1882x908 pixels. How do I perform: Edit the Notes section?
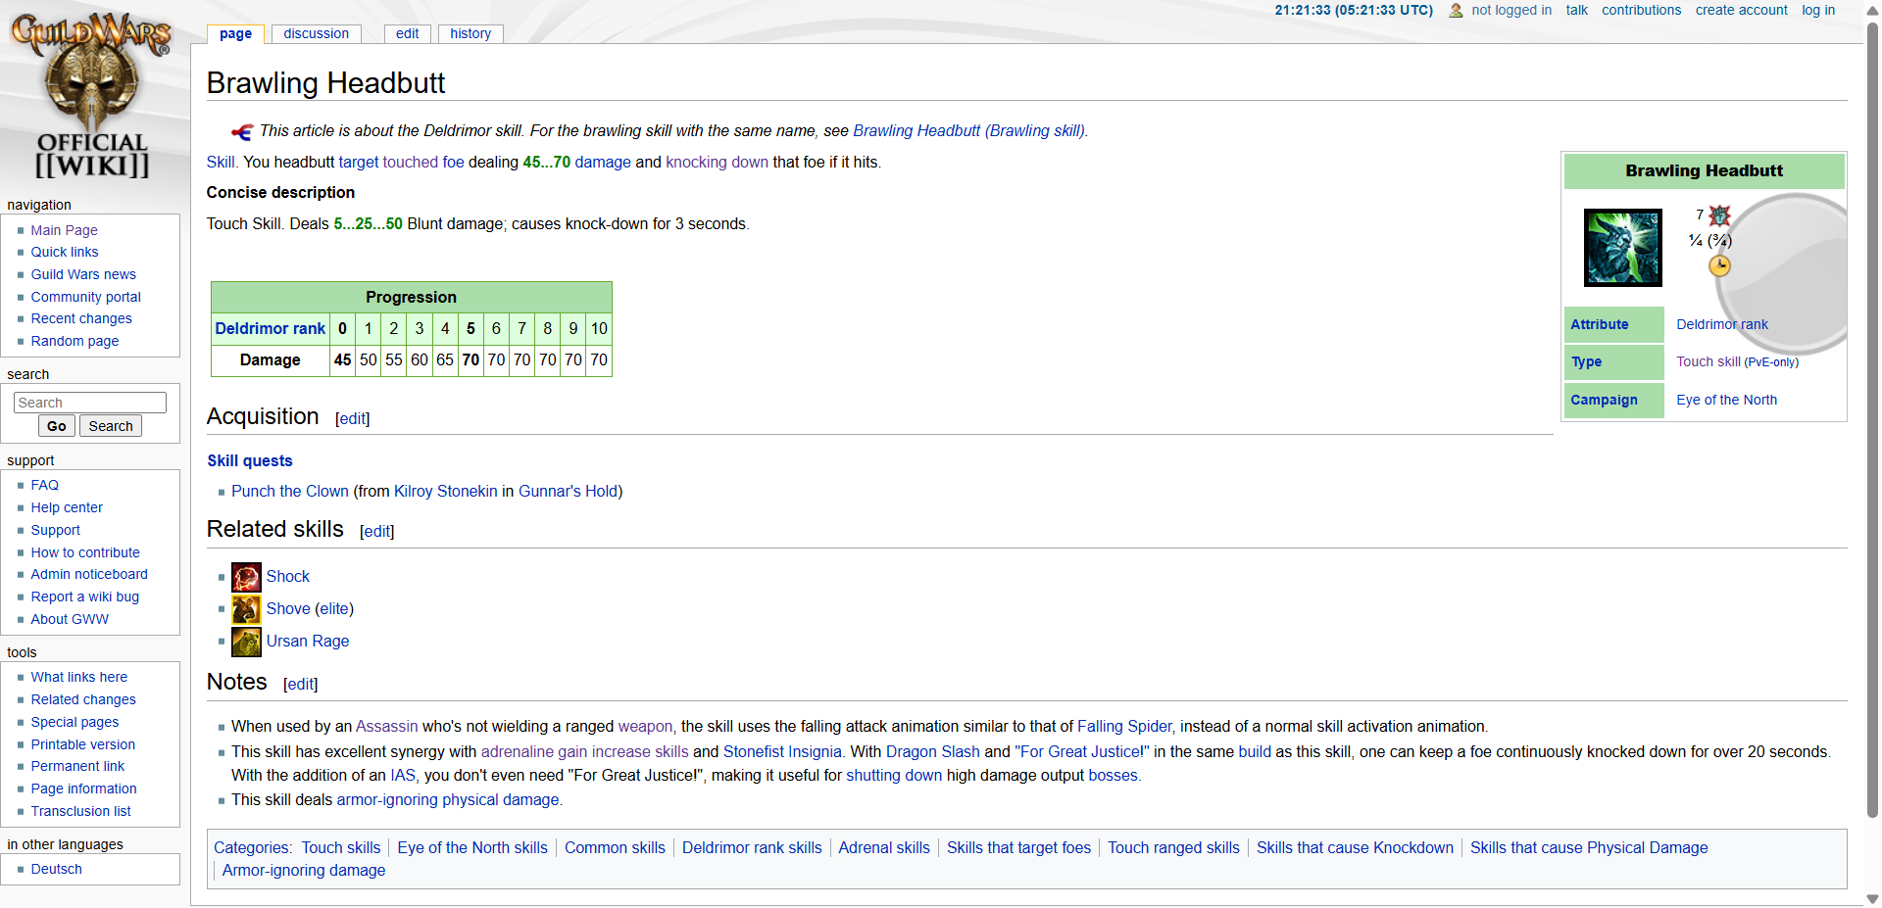(300, 684)
